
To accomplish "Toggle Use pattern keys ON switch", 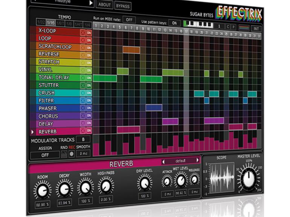I will pyautogui.click(x=174, y=23).
